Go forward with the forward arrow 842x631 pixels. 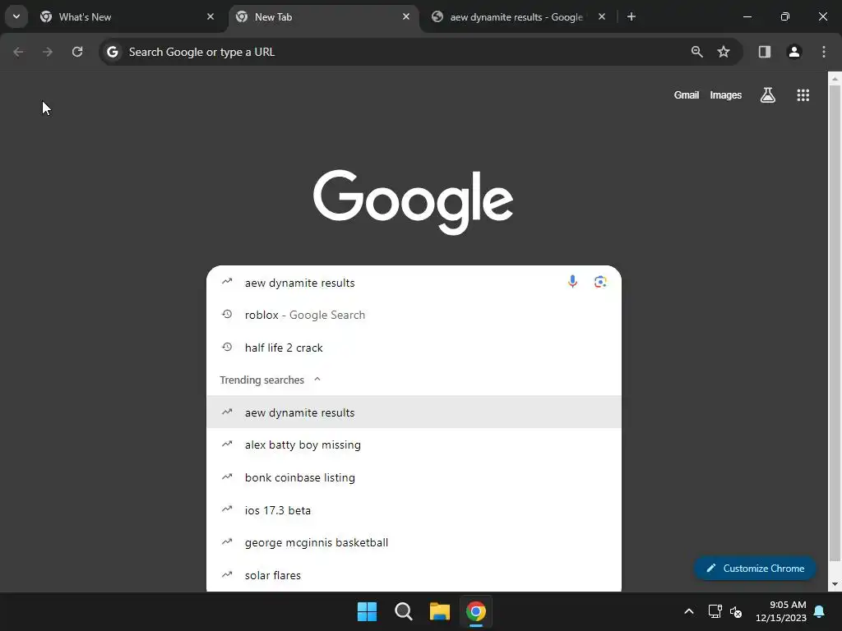[48, 52]
